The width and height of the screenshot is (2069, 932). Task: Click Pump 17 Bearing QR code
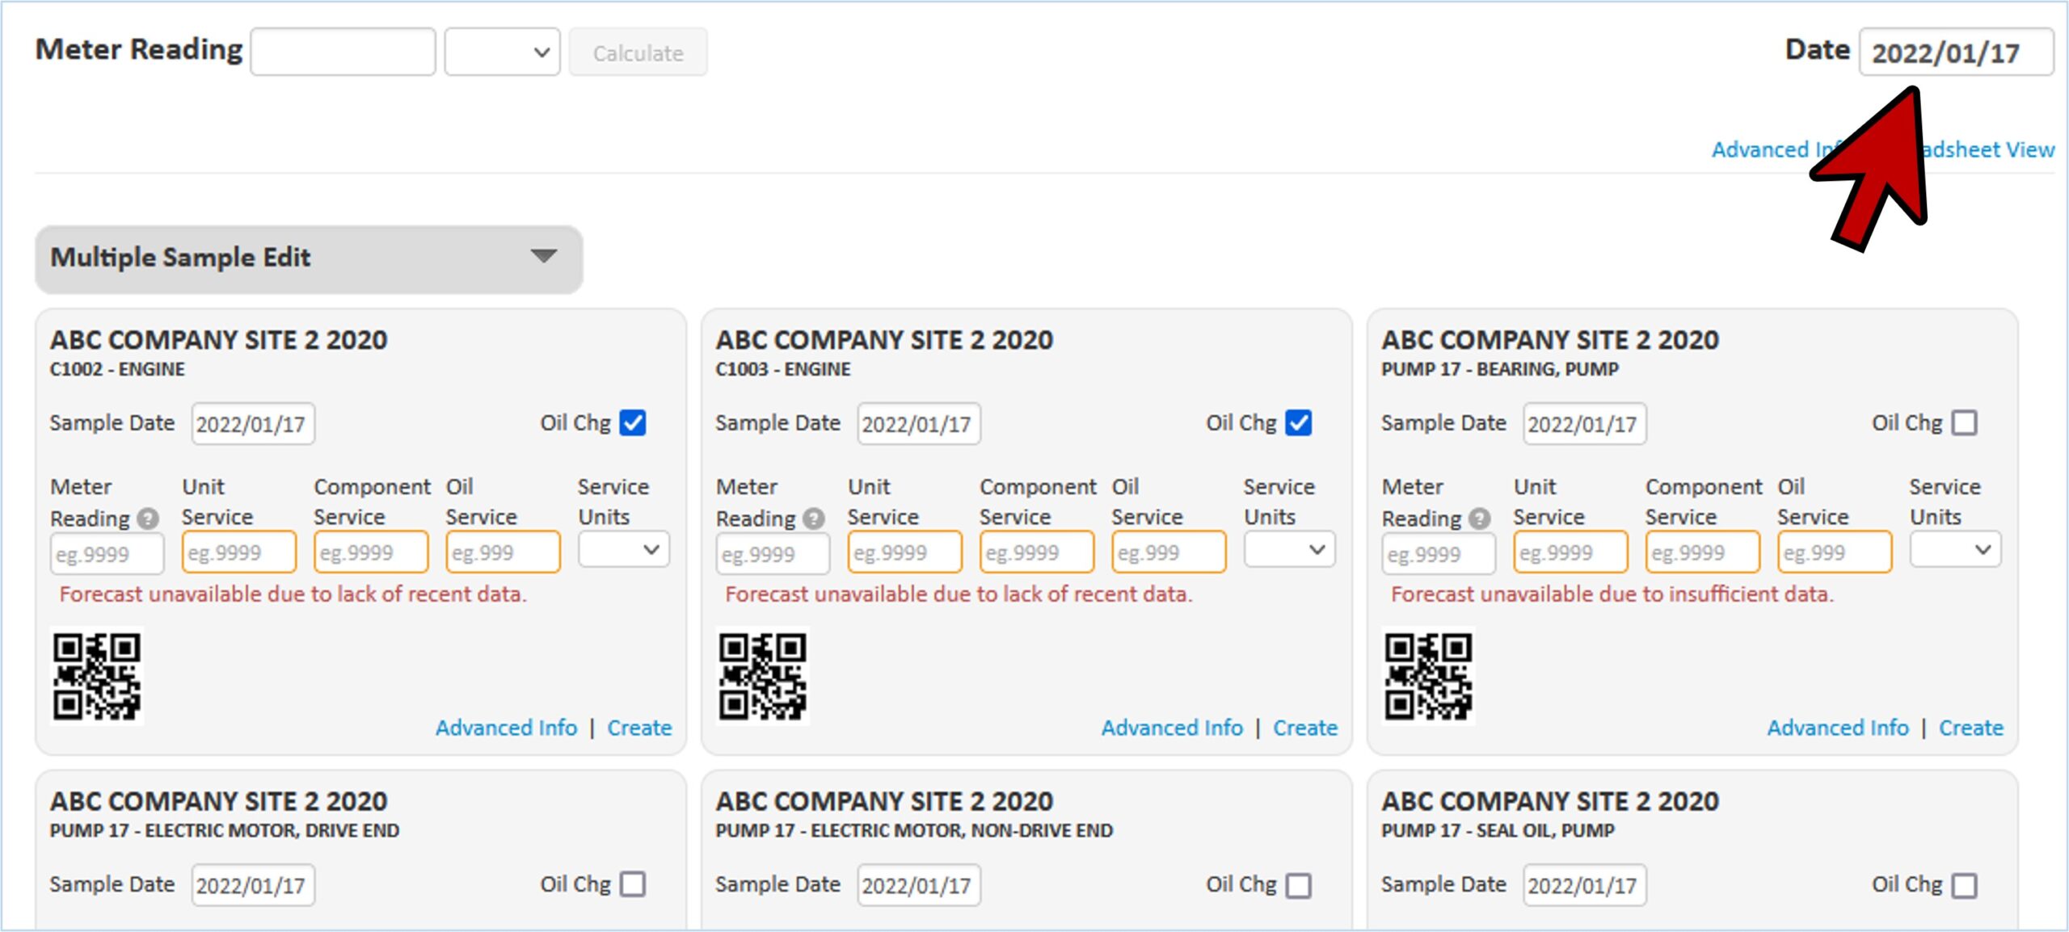click(1428, 676)
